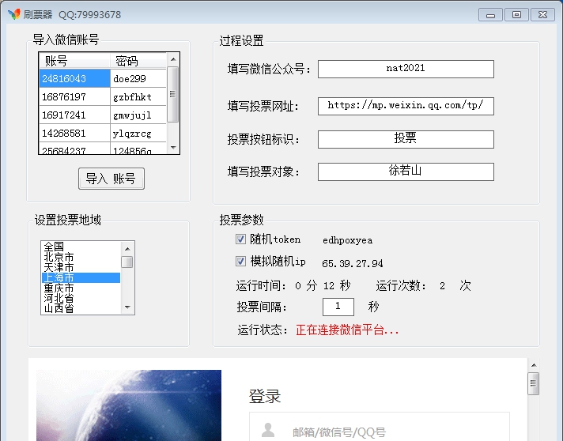The height and width of the screenshot is (441, 563).
Task: Click account table scroll down arrow
Action: (x=173, y=148)
